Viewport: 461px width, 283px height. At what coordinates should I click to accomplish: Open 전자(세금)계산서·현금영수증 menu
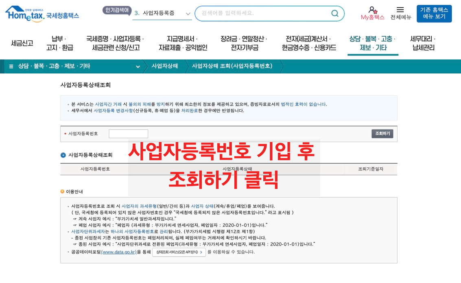click(x=309, y=43)
